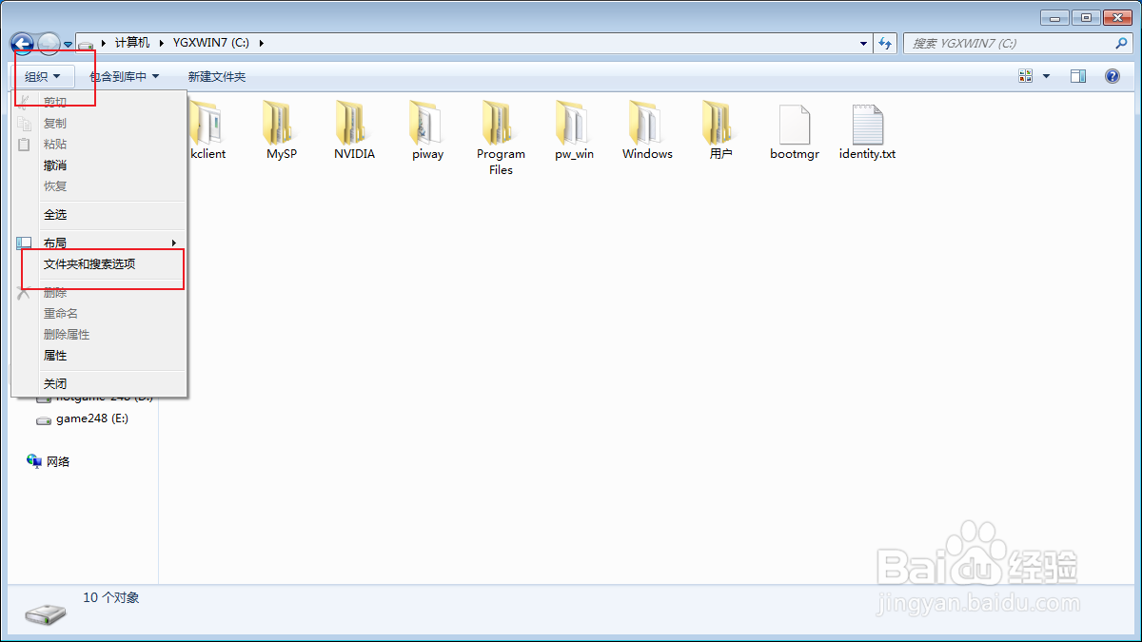Click the 10 个对象 status text
The width and height of the screenshot is (1142, 642).
click(111, 597)
